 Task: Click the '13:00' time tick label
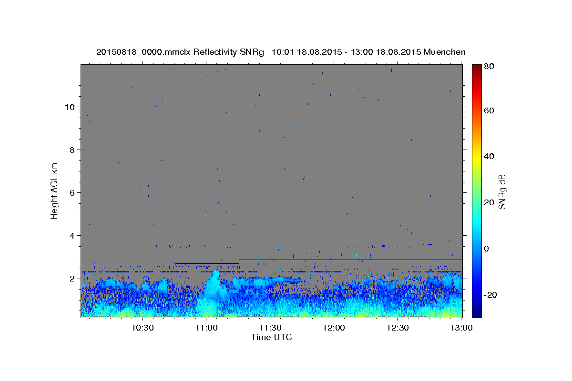click(x=461, y=328)
